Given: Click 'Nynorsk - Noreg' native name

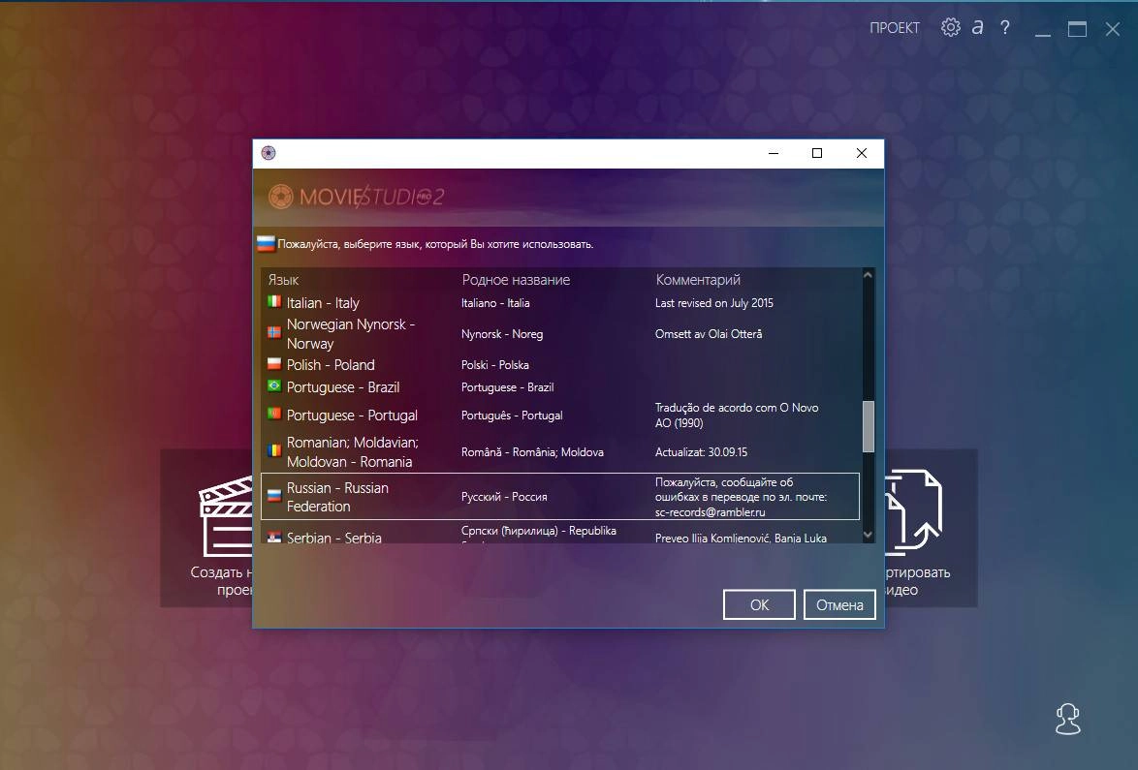Looking at the screenshot, I should [x=502, y=334].
